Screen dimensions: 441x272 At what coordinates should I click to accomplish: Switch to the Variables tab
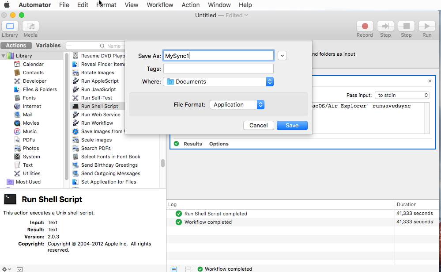pyautogui.click(x=48, y=46)
